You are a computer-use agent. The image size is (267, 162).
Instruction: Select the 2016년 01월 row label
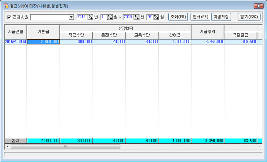point(16,42)
